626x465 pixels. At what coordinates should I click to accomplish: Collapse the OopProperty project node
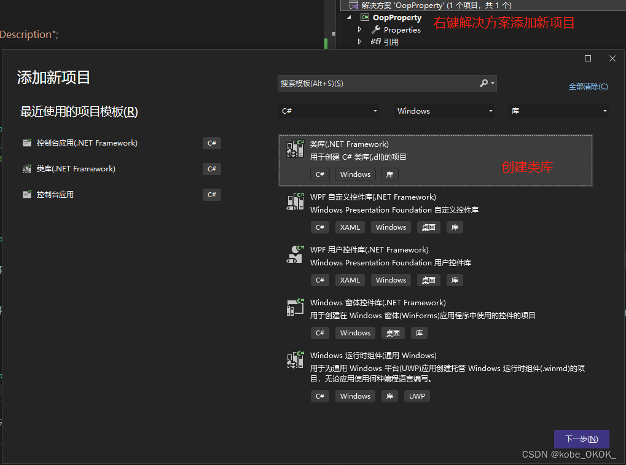click(349, 17)
